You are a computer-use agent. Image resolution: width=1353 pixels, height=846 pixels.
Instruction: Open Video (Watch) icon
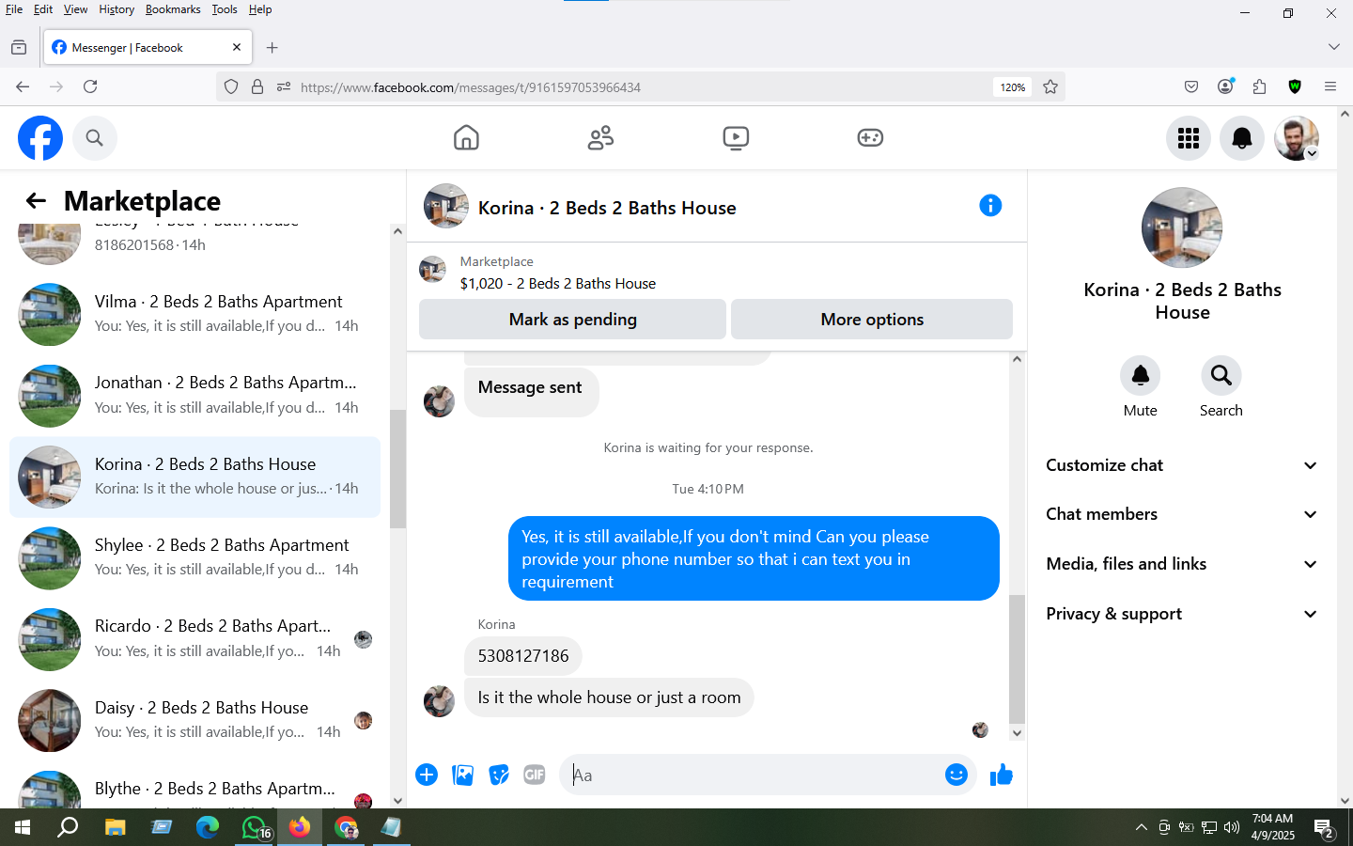pyautogui.click(x=736, y=138)
